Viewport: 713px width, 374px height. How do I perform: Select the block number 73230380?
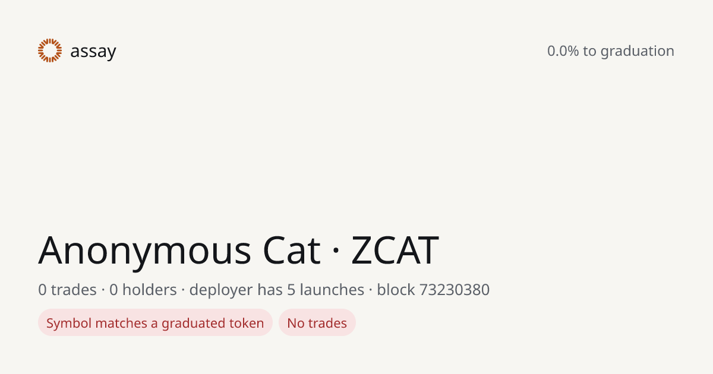pos(455,290)
